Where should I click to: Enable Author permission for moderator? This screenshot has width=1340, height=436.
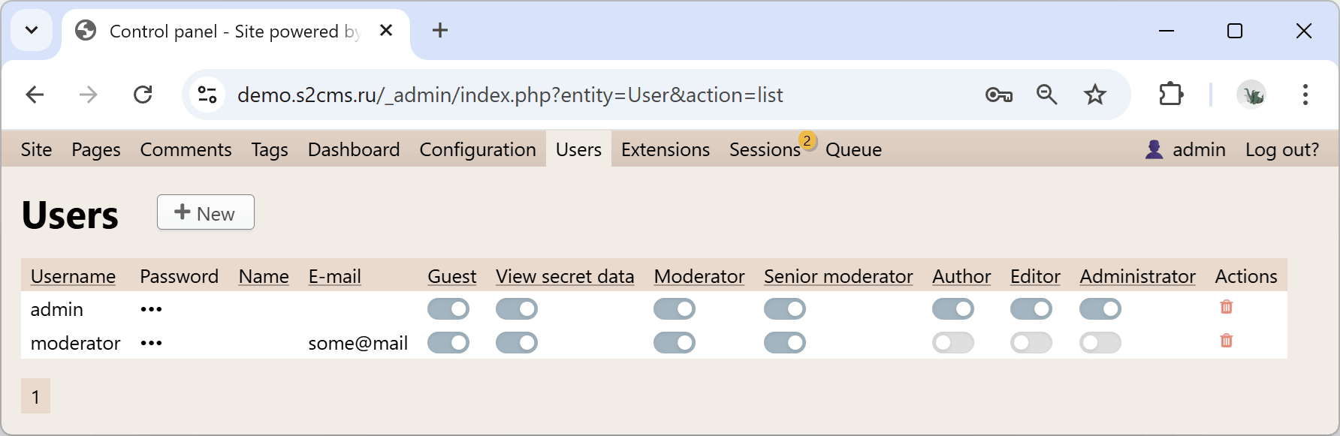click(x=953, y=343)
